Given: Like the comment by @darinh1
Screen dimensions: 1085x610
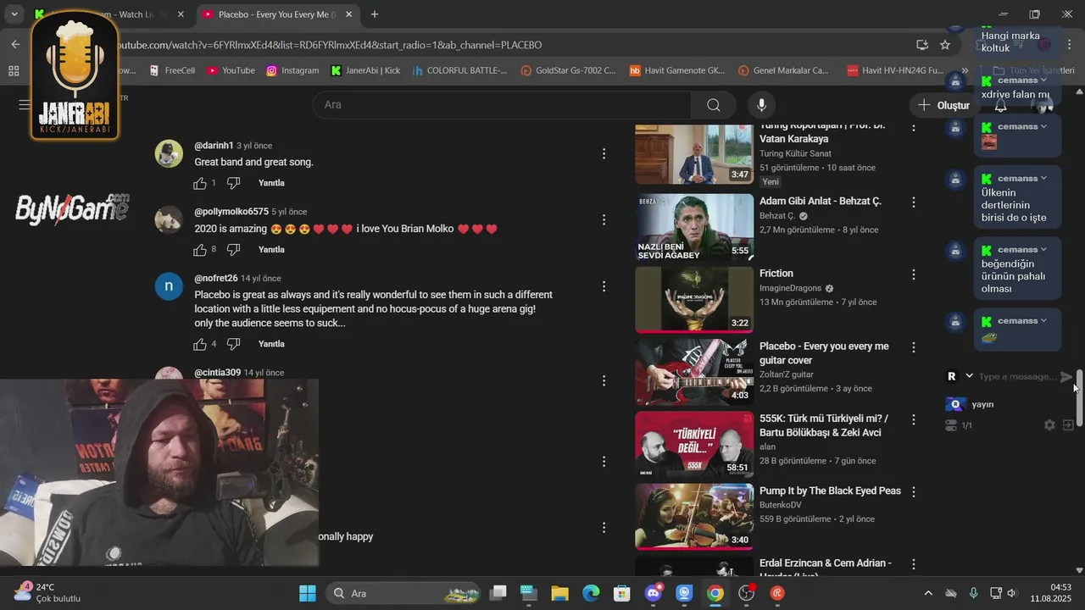Looking at the screenshot, I should [200, 183].
